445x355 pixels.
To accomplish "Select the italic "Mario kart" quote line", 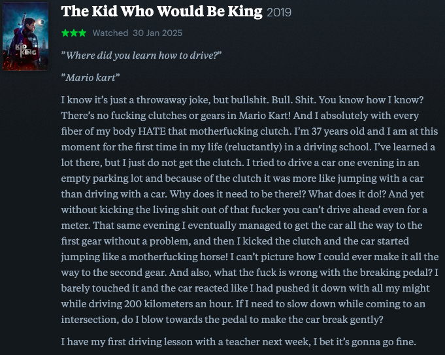I will (x=90, y=78).
